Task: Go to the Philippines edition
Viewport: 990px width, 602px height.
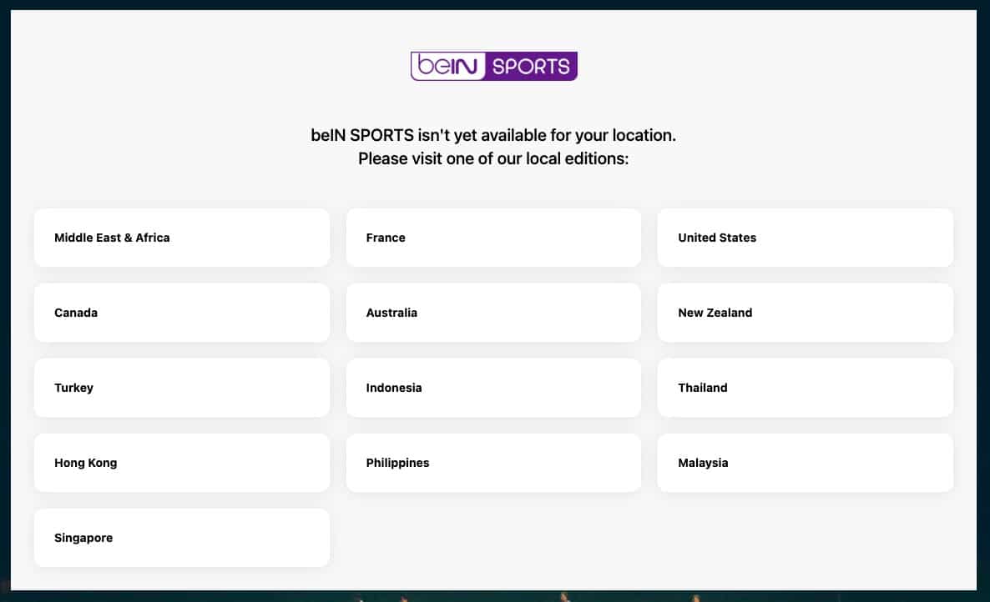Action: point(493,463)
